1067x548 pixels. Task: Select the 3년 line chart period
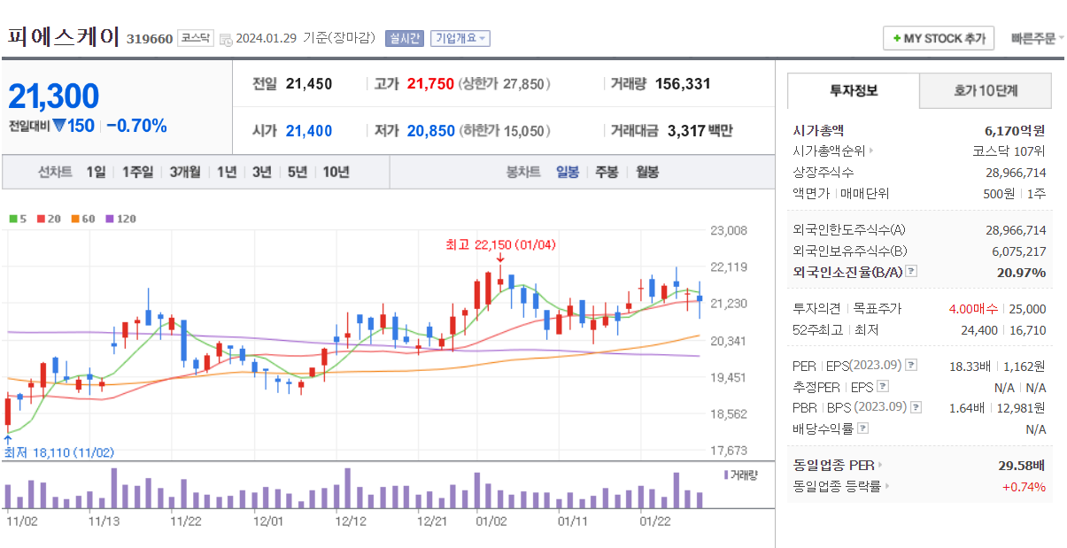click(x=261, y=172)
